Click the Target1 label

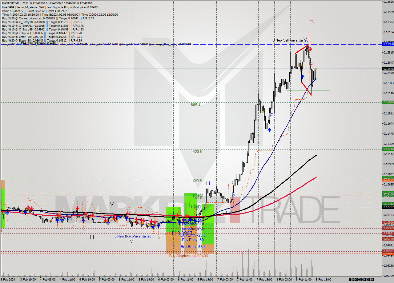pos(195,206)
